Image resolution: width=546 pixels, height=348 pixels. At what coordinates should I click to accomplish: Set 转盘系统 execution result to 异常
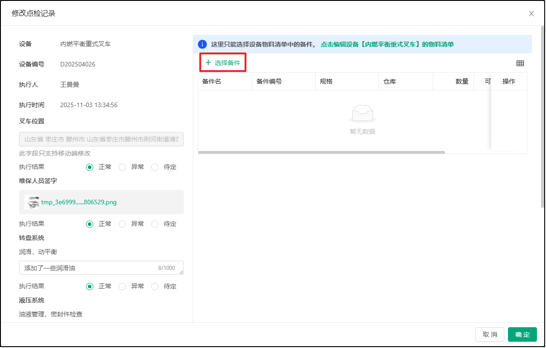click(x=122, y=287)
